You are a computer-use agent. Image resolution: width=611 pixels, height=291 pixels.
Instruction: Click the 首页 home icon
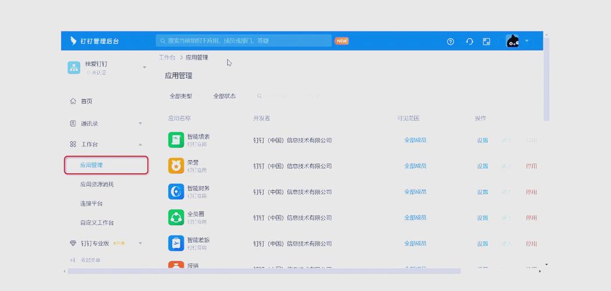(73, 101)
